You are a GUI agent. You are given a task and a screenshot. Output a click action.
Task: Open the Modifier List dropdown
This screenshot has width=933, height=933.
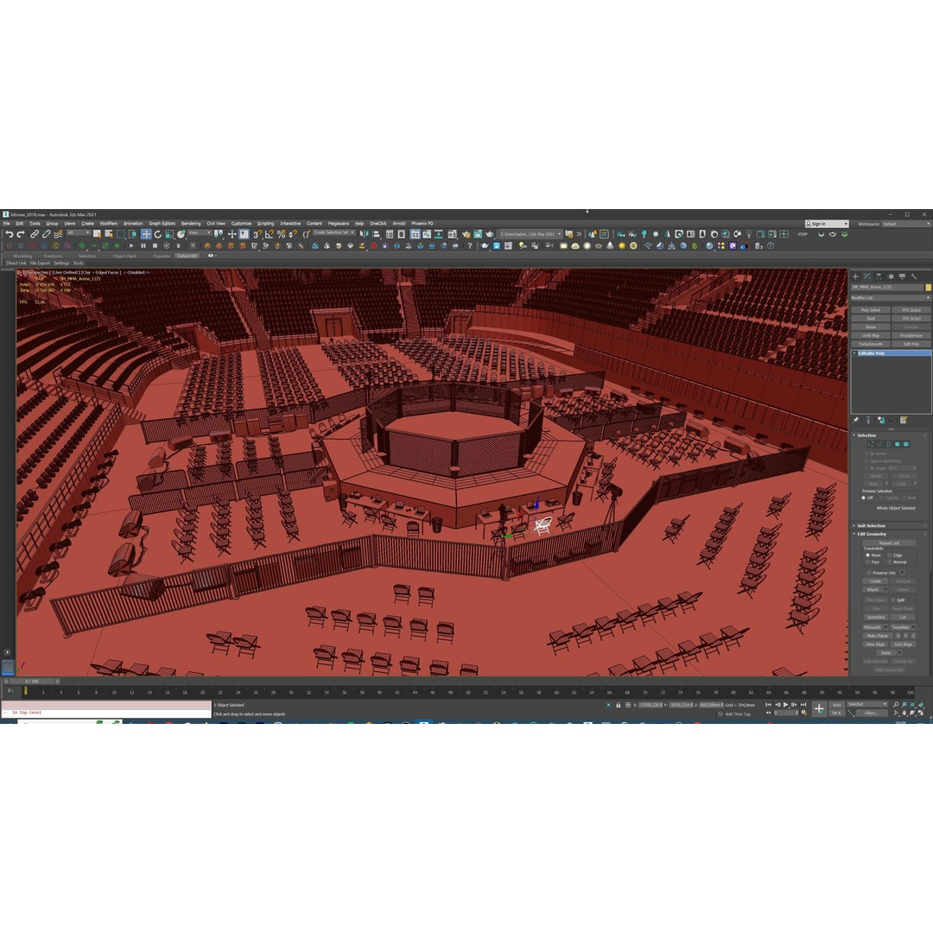(x=891, y=297)
